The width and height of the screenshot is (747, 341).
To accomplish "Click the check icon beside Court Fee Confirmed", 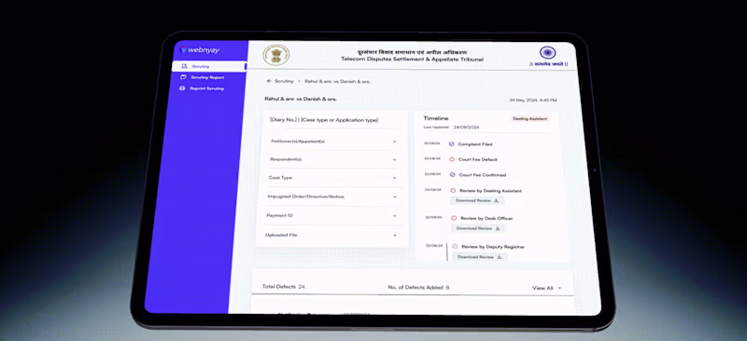I will tap(452, 175).
